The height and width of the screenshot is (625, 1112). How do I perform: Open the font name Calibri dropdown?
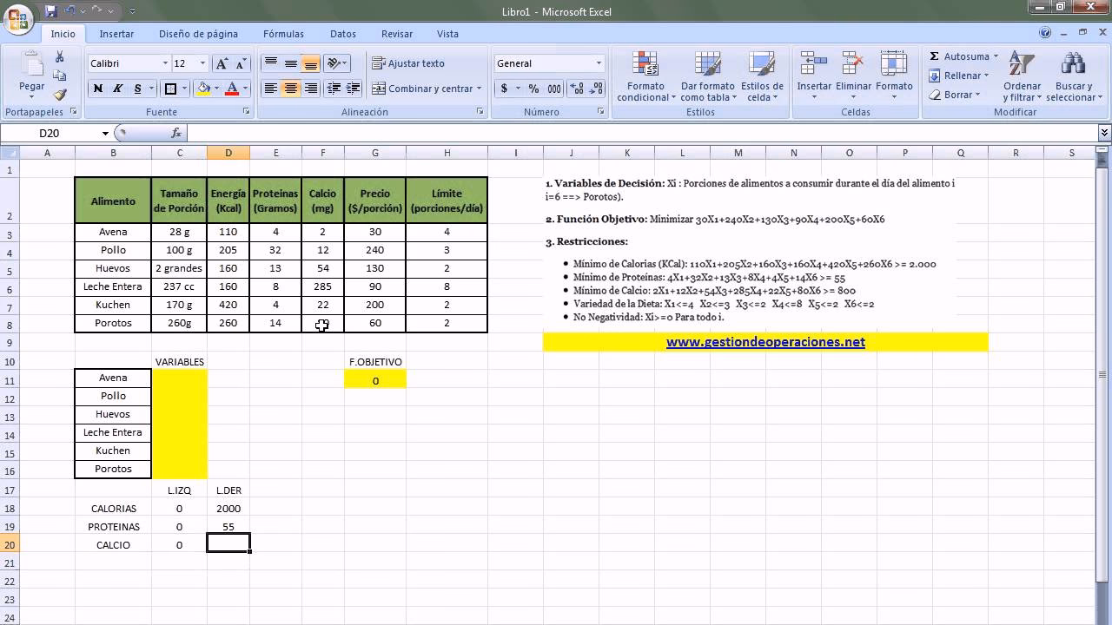165,63
